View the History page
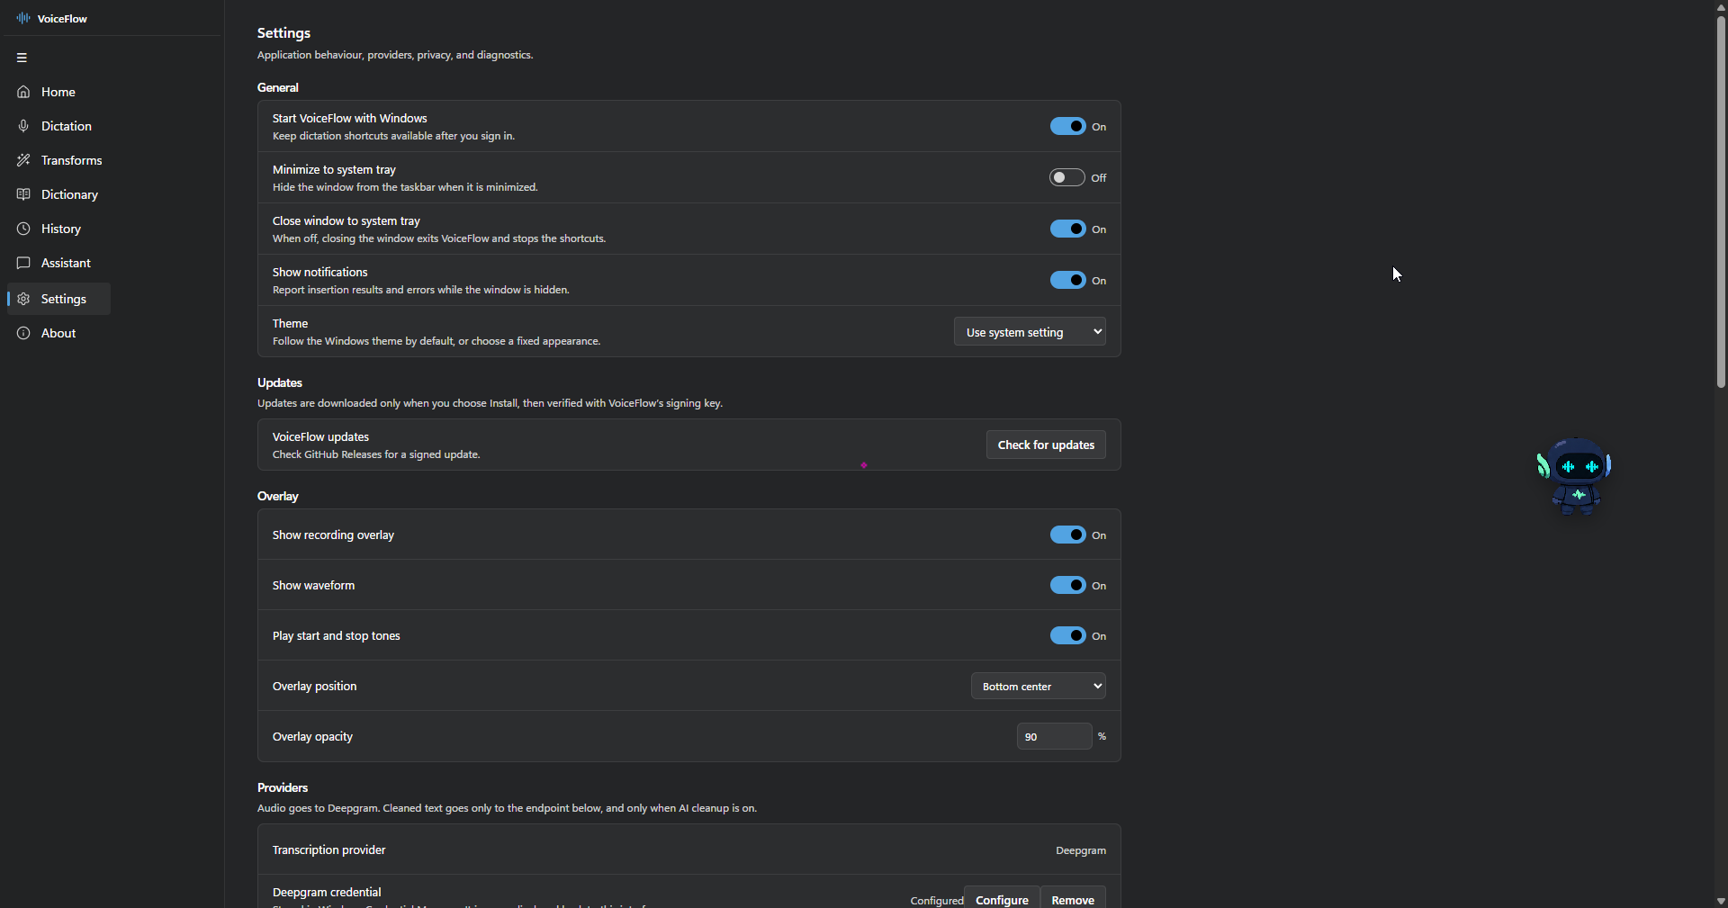Viewport: 1728px width, 908px height. 58,229
